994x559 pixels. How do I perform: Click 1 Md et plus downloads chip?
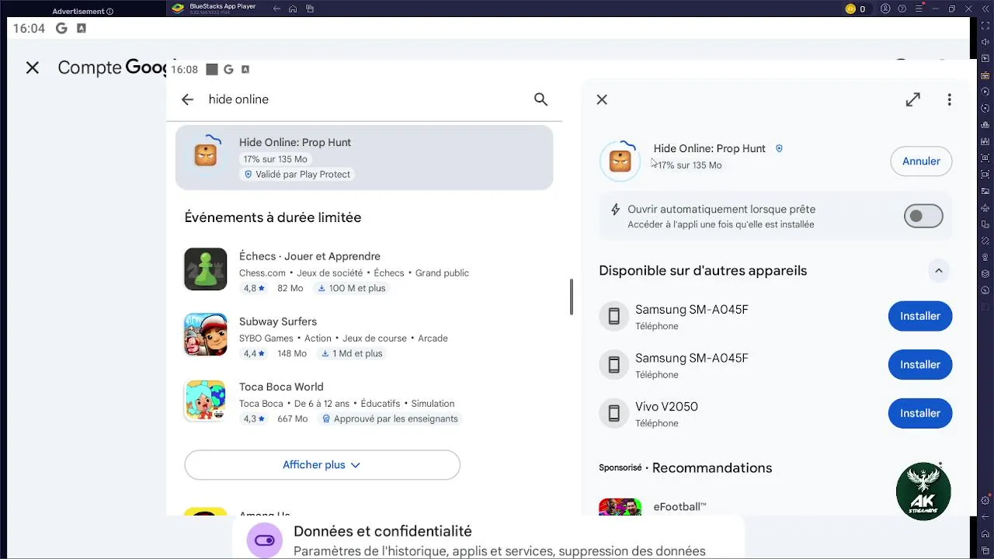coord(352,353)
